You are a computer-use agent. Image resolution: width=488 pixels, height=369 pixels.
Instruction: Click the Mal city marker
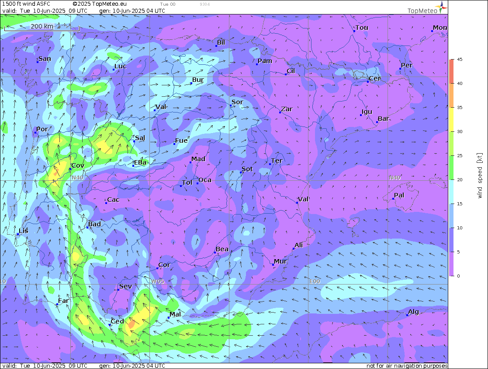pyautogui.click(x=168, y=317)
